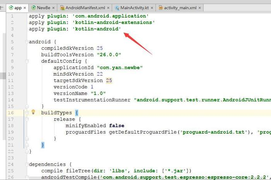Close the app tab

click(x=25, y=8)
